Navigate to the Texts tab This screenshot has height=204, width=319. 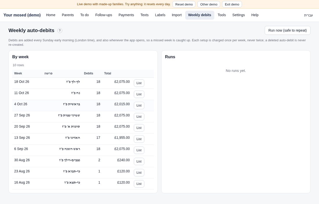[144, 15]
